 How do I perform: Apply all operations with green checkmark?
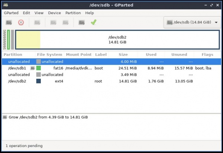coord(93,22)
